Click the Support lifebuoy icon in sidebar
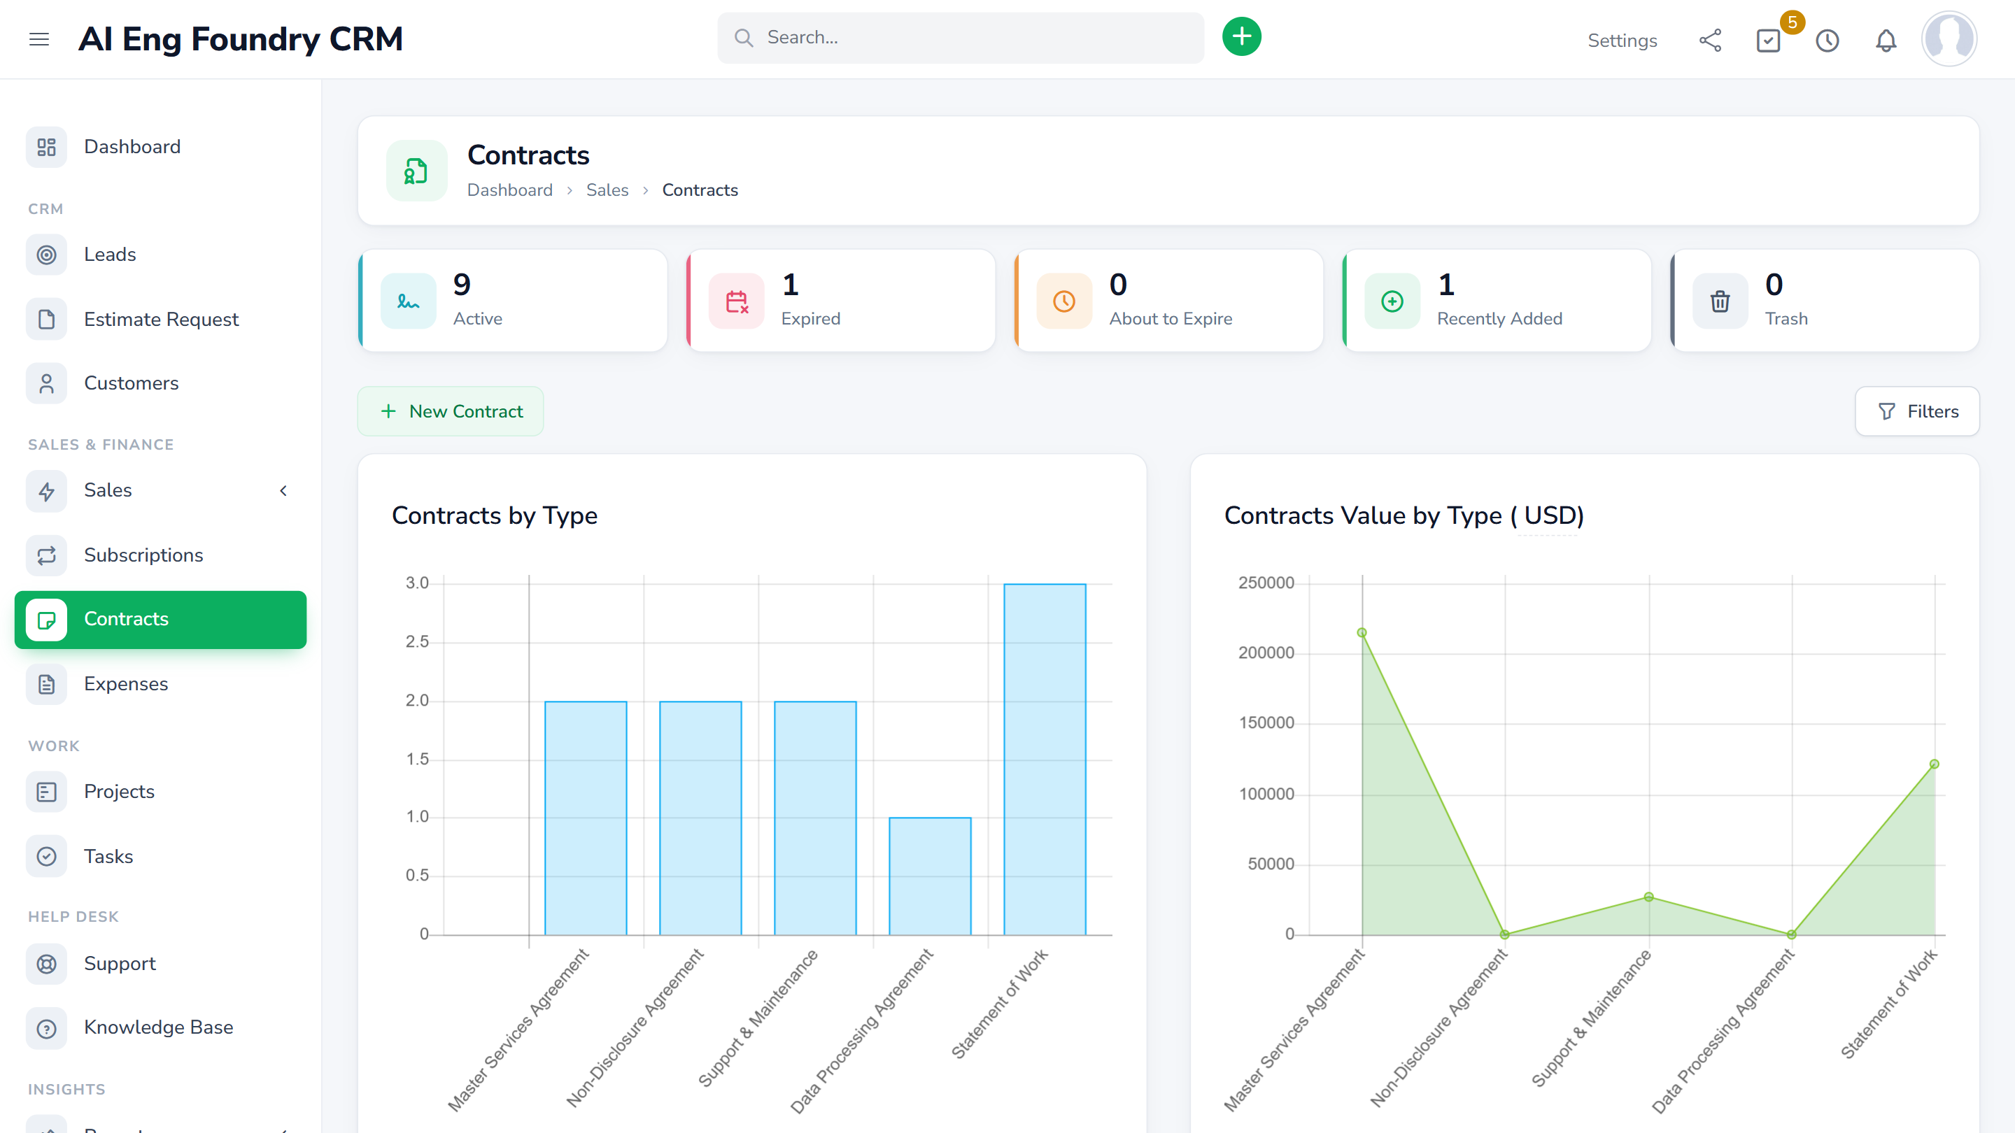 (46, 964)
